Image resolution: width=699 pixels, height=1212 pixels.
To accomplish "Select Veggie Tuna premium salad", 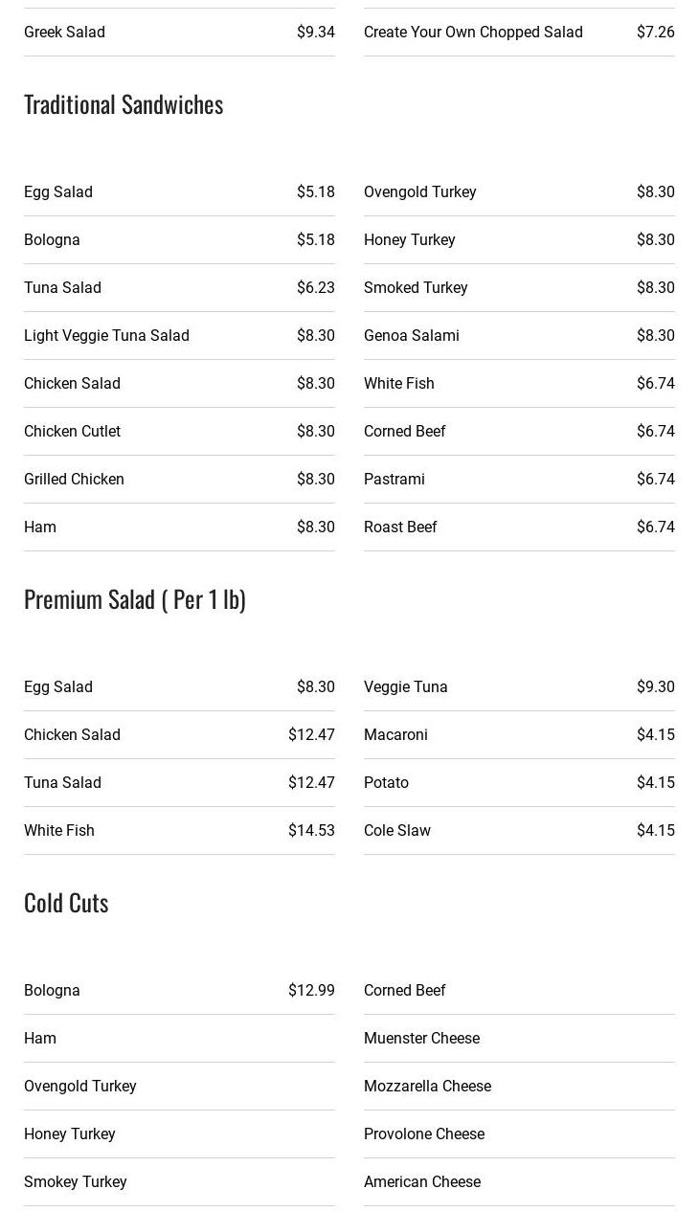I will 406,687.
